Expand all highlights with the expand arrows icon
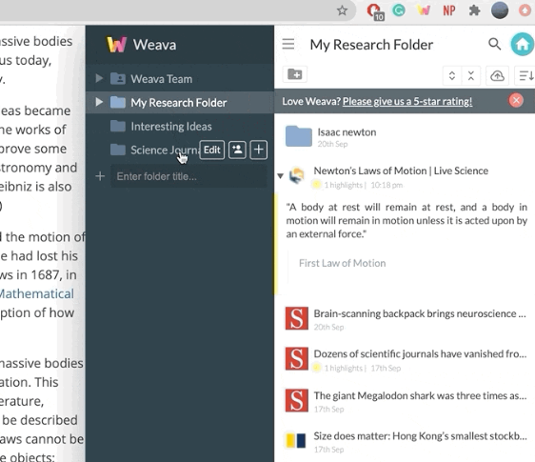The image size is (535, 462). [452, 75]
